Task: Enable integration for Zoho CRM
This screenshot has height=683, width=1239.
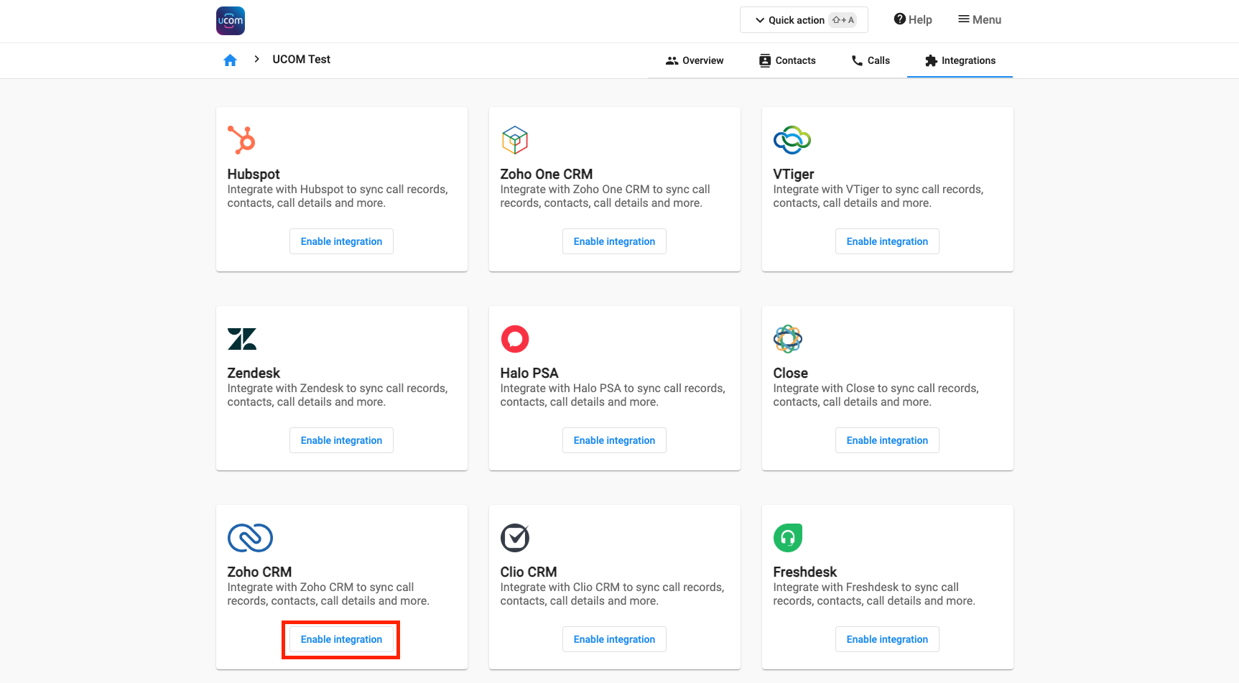Action: tap(341, 640)
